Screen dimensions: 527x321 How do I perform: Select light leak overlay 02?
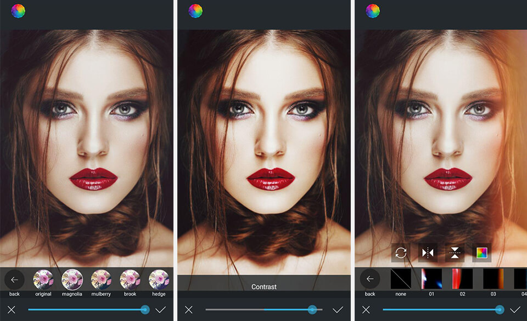point(462,279)
